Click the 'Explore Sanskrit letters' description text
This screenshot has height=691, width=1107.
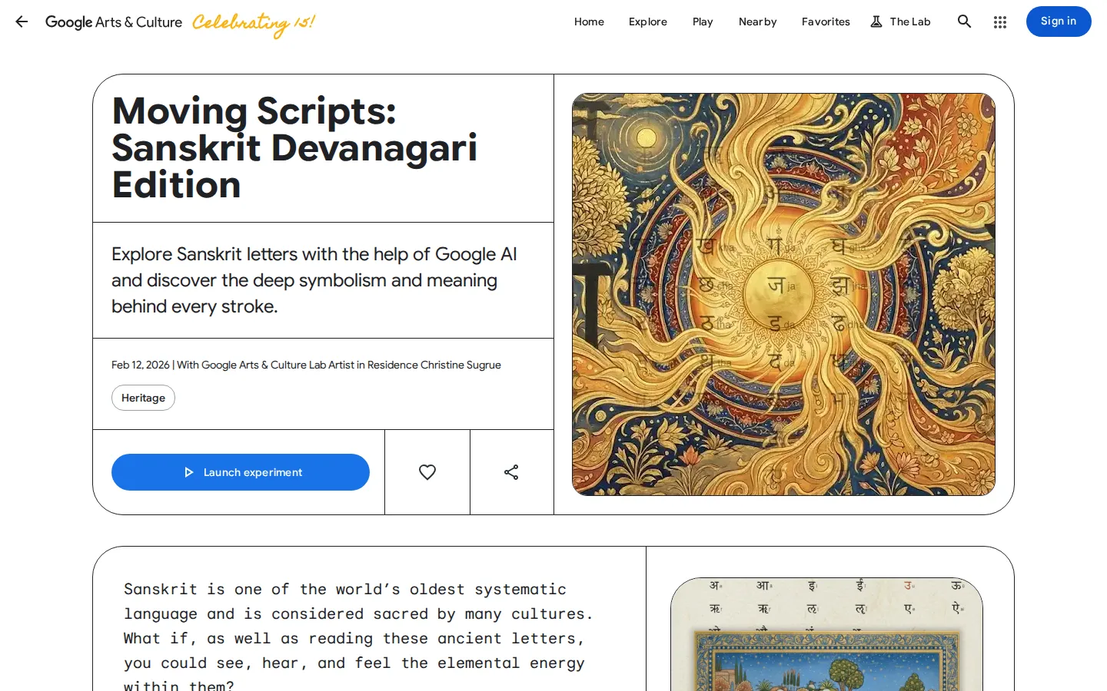tap(314, 280)
